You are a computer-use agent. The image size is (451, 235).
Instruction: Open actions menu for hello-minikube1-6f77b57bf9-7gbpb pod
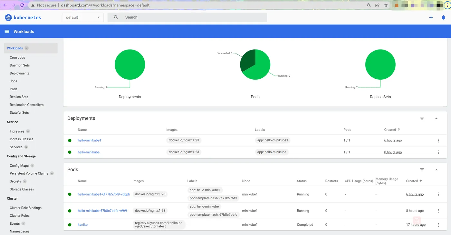click(x=438, y=194)
